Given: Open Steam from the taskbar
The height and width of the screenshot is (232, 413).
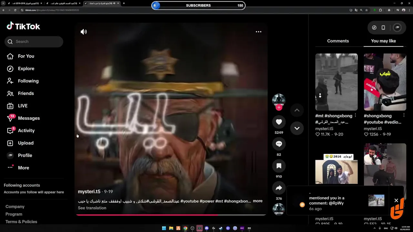Looking at the screenshot, I should coord(221,228).
